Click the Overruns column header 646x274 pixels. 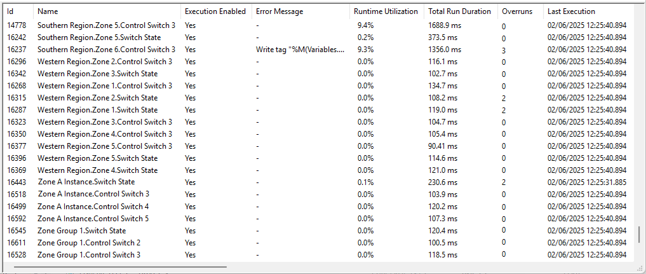coord(517,11)
